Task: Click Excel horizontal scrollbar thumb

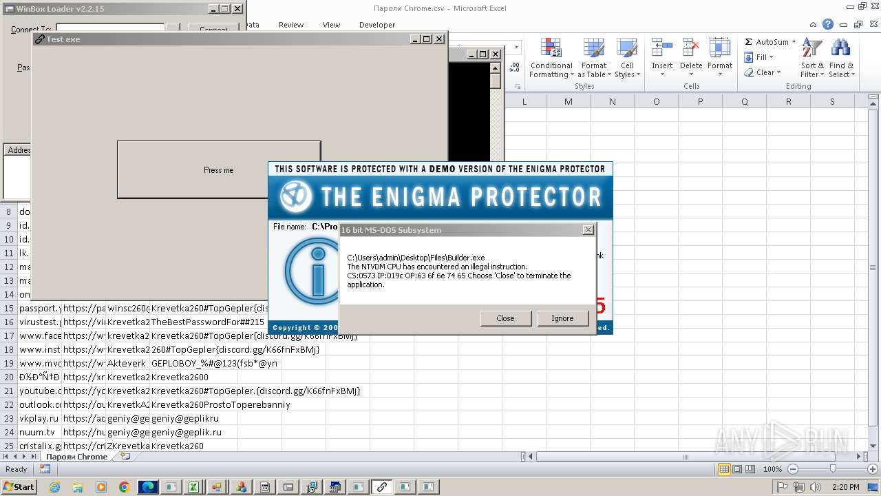Action: [685, 456]
